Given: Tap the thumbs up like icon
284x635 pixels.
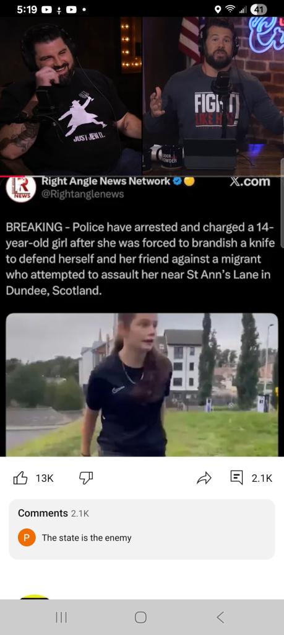Looking at the screenshot, I should click(x=20, y=478).
